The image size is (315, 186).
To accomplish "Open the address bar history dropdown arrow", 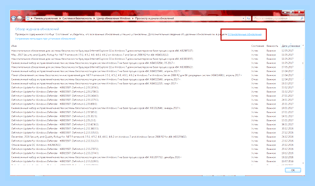I will [x=243, y=18].
